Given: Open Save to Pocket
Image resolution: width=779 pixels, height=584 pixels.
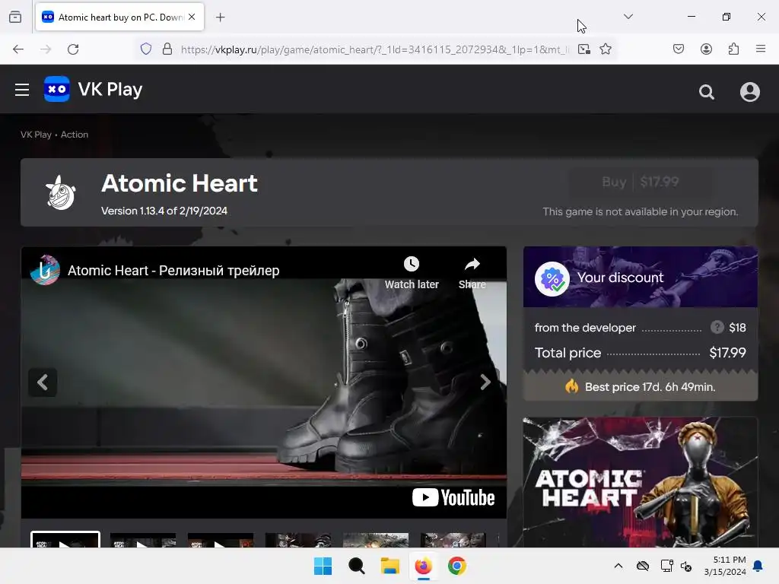Looking at the screenshot, I should tap(678, 49).
